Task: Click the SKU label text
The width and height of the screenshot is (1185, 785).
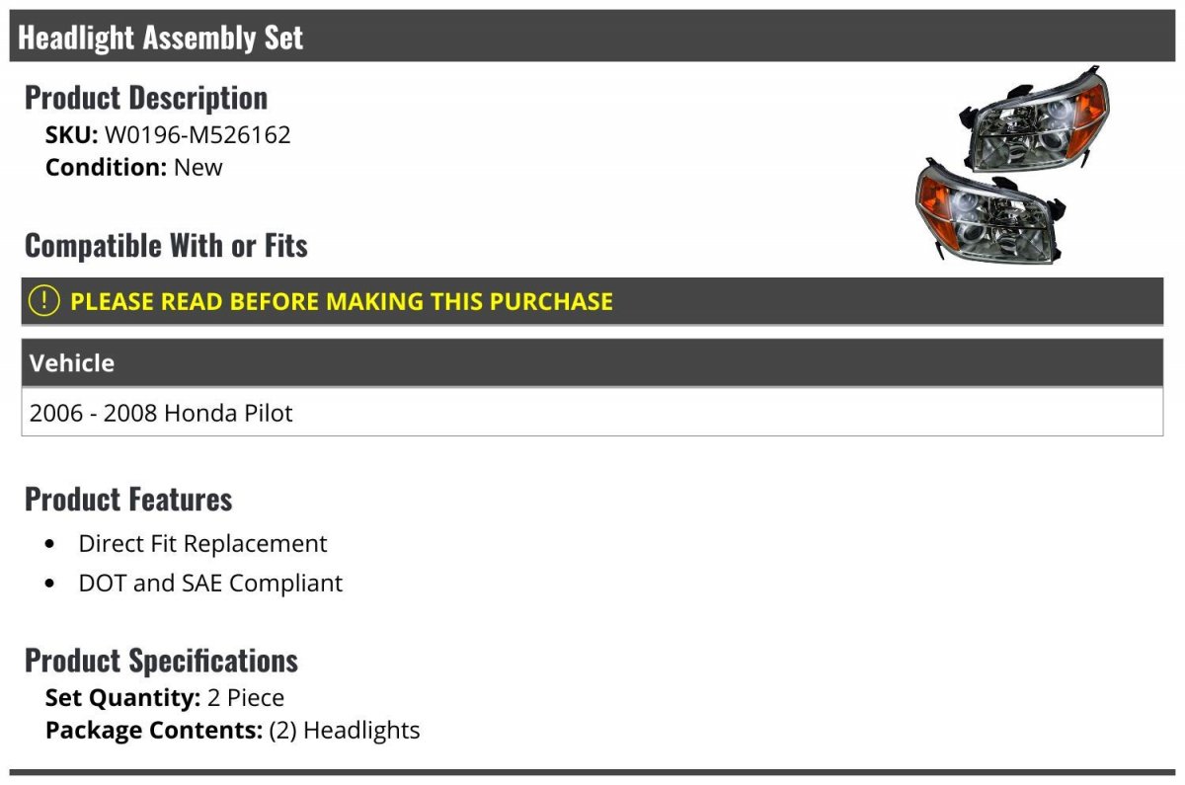Action: [x=72, y=135]
